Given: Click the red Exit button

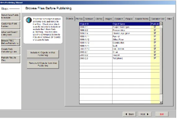Looking at the screenshot, I should (162, 114).
